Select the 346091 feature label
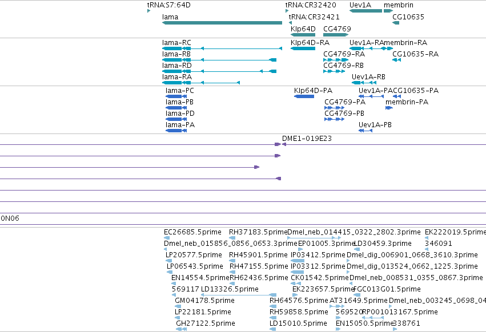This screenshot has height=332, width=486. [439, 244]
